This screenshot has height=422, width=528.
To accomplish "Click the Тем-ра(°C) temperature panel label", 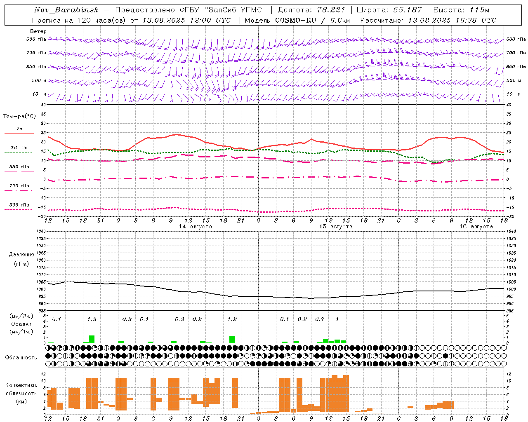I will coord(19,117).
